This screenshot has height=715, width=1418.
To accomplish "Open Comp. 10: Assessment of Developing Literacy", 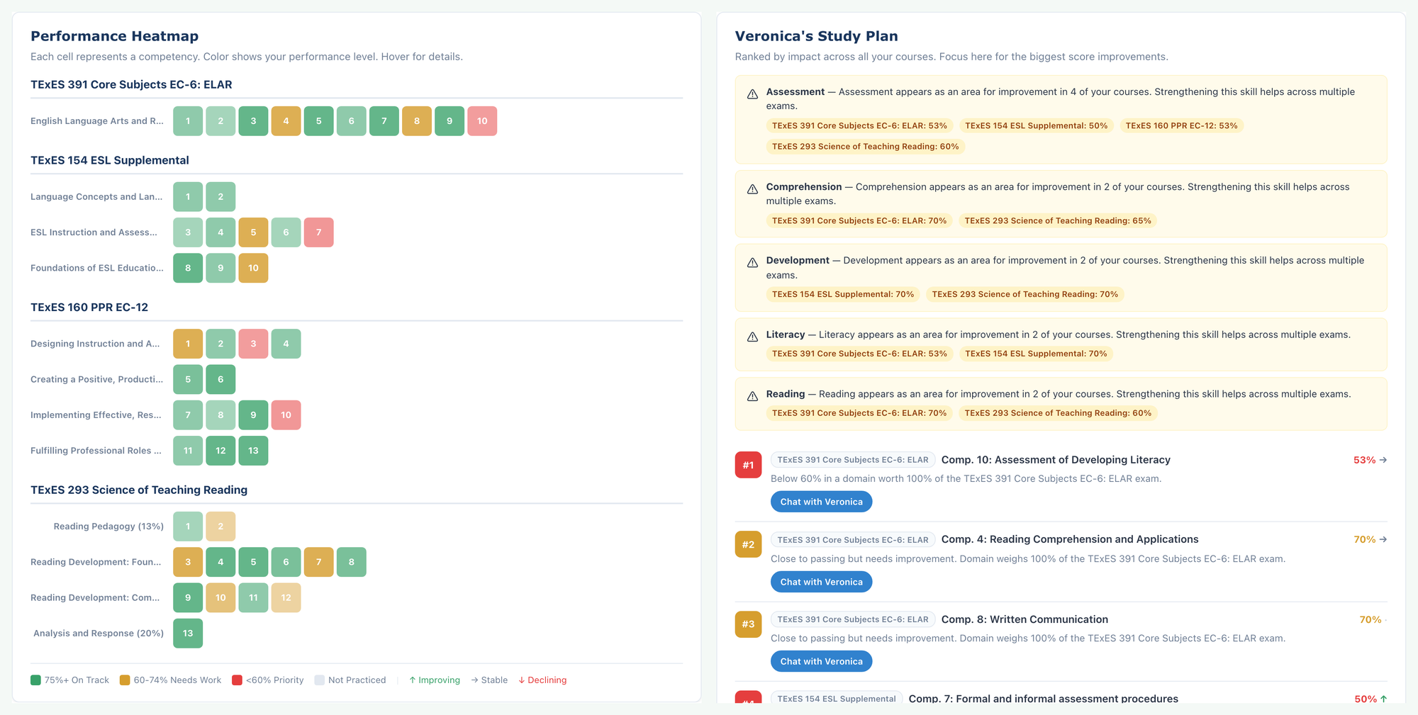I will point(1056,460).
